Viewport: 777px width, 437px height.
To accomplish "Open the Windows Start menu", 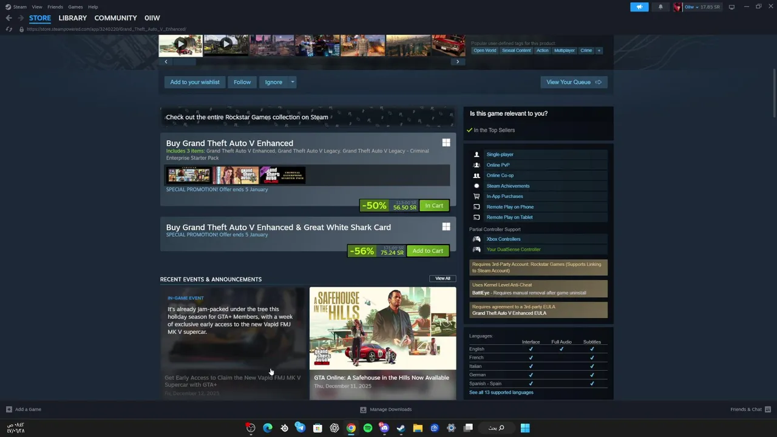I will pyautogui.click(x=525, y=428).
